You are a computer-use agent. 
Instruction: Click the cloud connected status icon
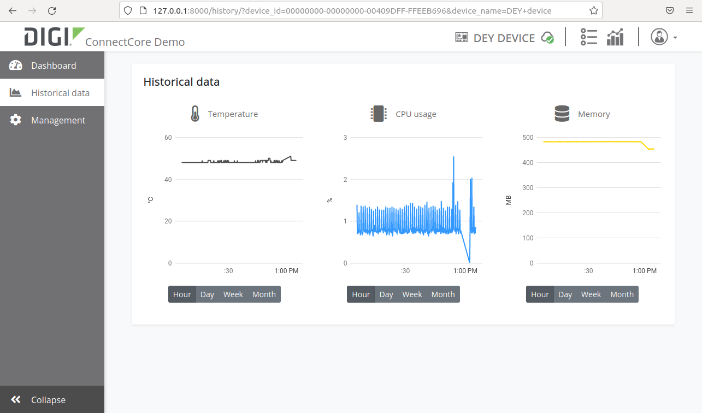547,38
